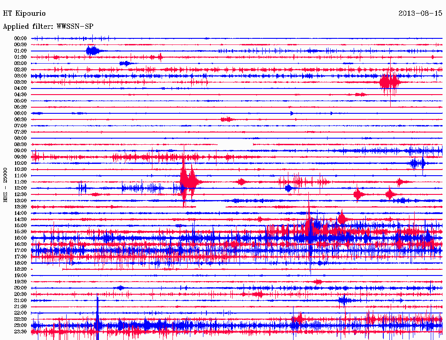Click the 18:30 time label
Screen dimensions: 446x340
(x=20, y=269)
